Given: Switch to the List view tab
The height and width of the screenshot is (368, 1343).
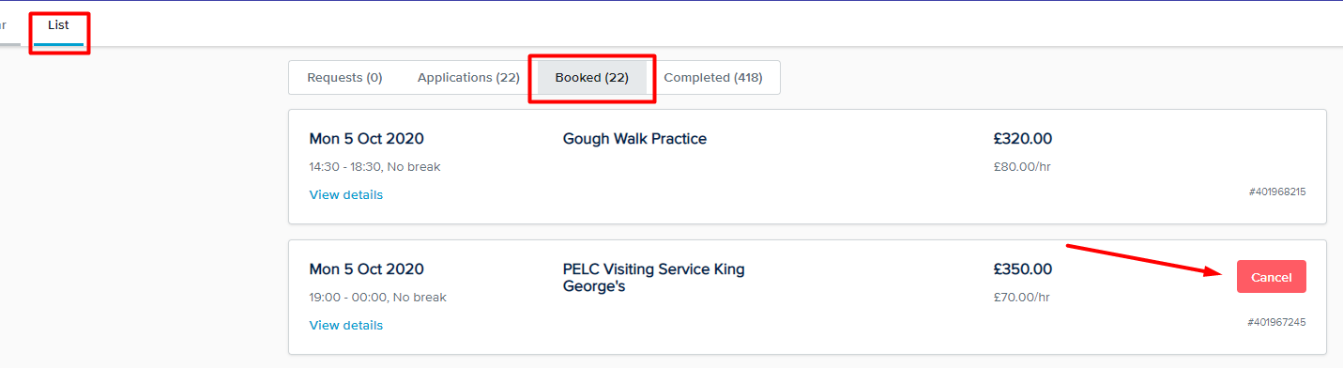Looking at the screenshot, I should pyautogui.click(x=58, y=25).
